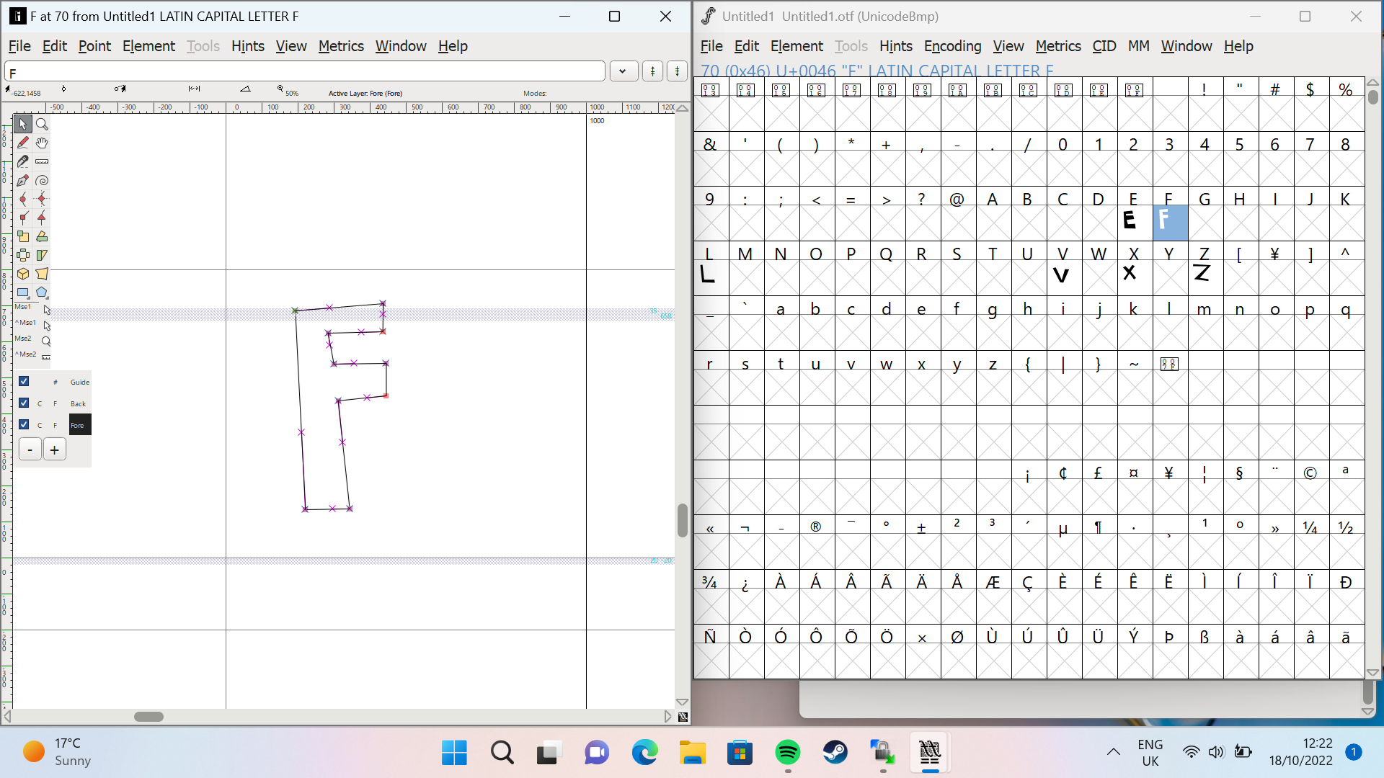
Task: Select the L glyph cell in font view
Action: pos(710,278)
